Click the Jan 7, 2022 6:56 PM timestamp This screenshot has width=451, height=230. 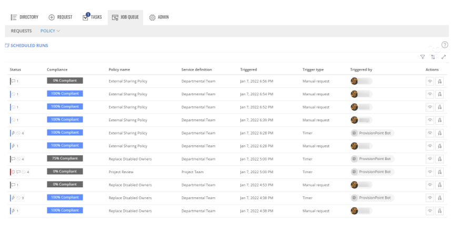coord(257,82)
